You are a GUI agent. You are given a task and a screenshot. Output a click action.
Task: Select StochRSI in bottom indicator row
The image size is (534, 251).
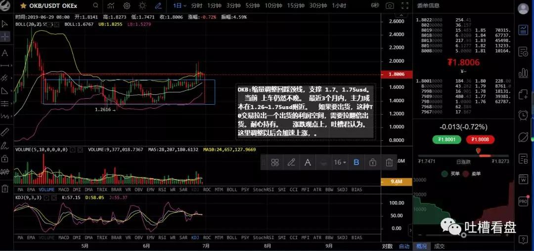[x=263, y=237]
